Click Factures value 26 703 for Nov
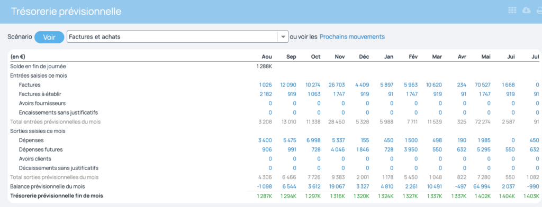The height and width of the screenshot is (207, 542). [x=337, y=85]
